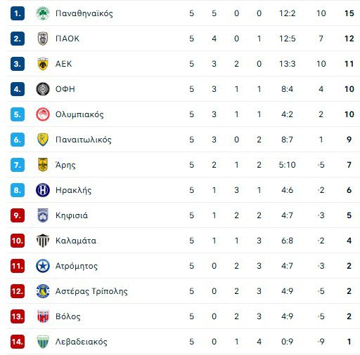Click the Λεβαδειακός green crest

tap(43, 342)
